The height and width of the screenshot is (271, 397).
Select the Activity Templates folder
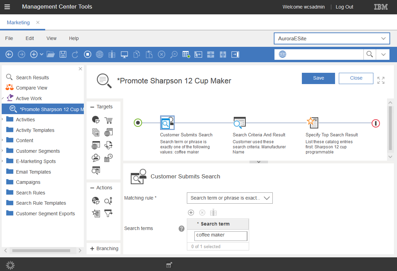(35, 130)
